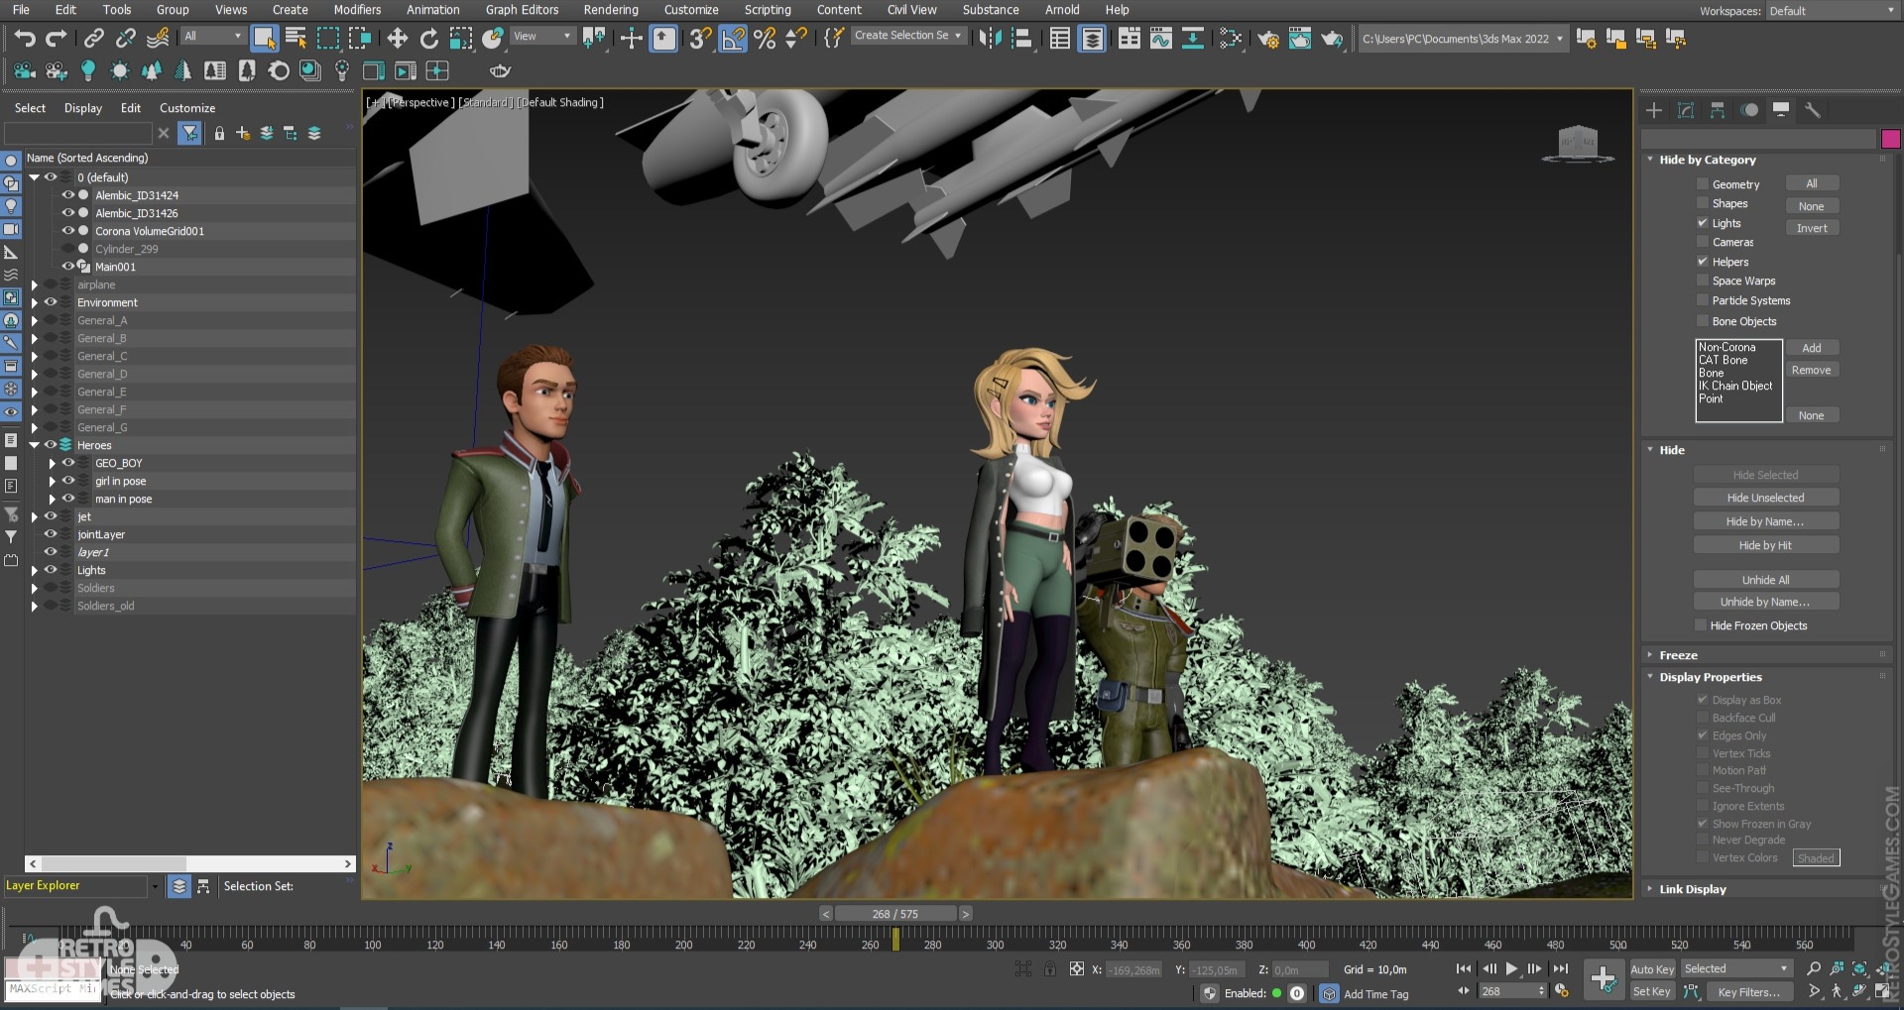This screenshot has height=1010, width=1904.
Task: Select the Rotate tool icon
Action: coord(428,39)
